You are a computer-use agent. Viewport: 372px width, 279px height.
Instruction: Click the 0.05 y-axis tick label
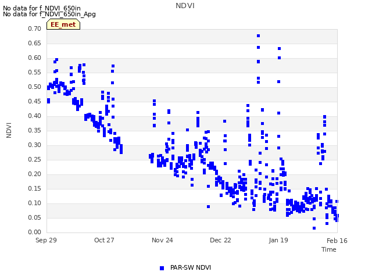[x=34, y=217]
